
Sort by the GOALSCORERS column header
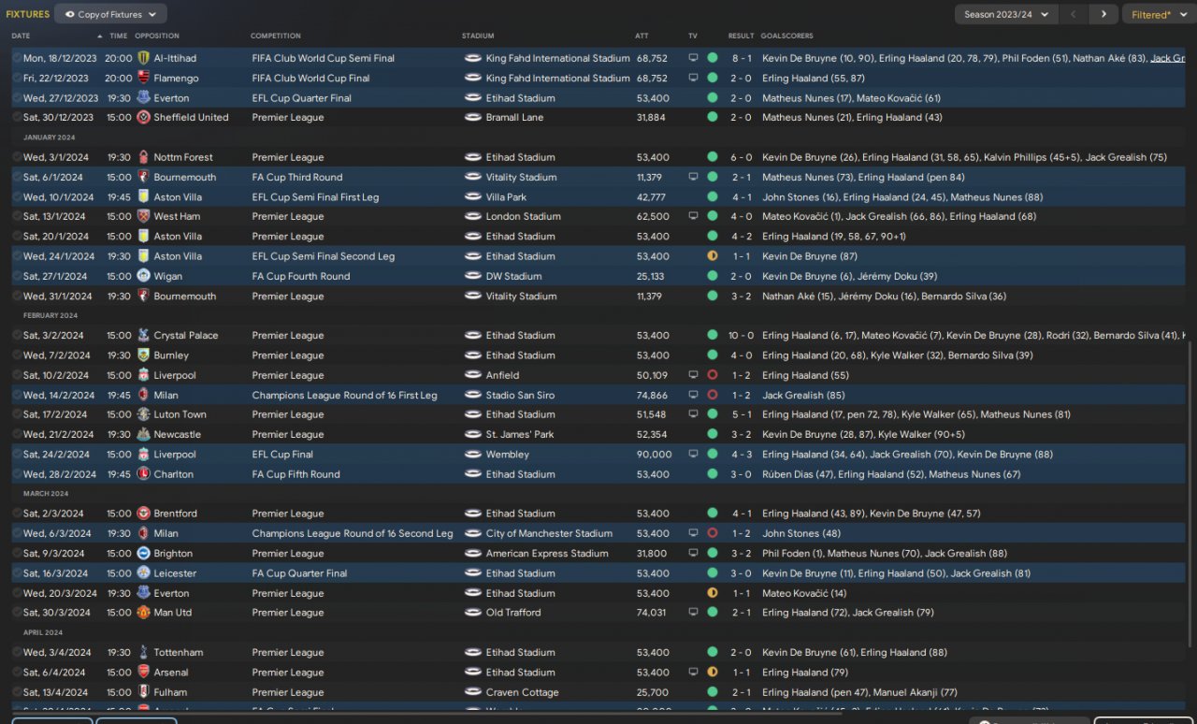pyautogui.click(x=788, y=36)
